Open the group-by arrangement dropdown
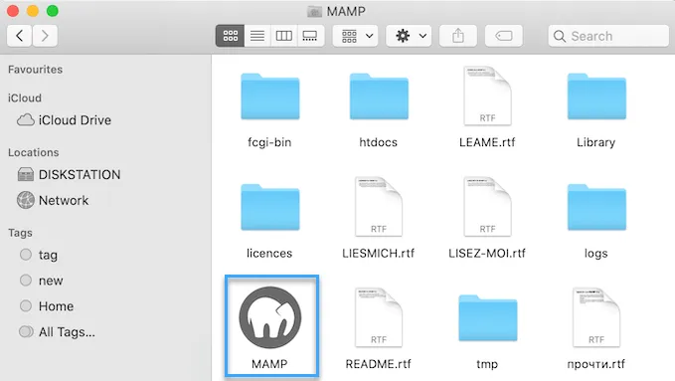 (x=356, y=36)
